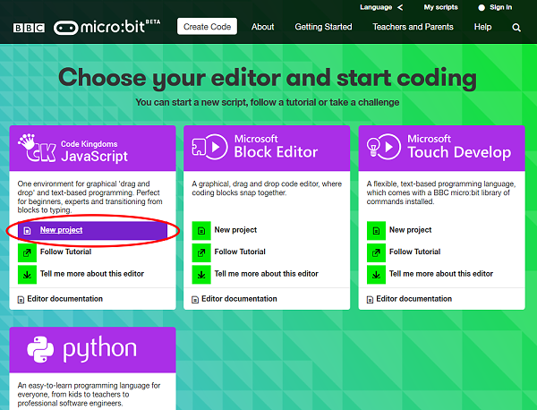Follow Tutorial link in Block Editor card
The image size is (537, 410).
click(240, 252)
